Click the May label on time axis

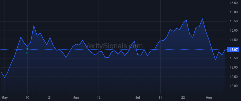coord(5,98)
